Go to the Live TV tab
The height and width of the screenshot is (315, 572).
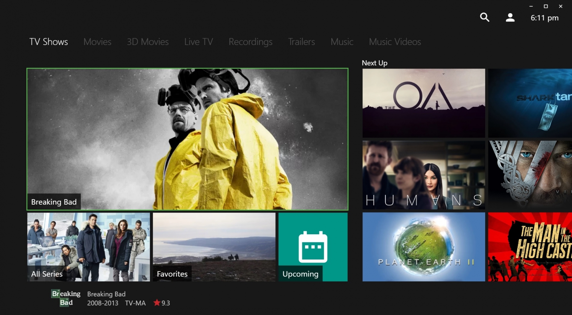point(198,42)
